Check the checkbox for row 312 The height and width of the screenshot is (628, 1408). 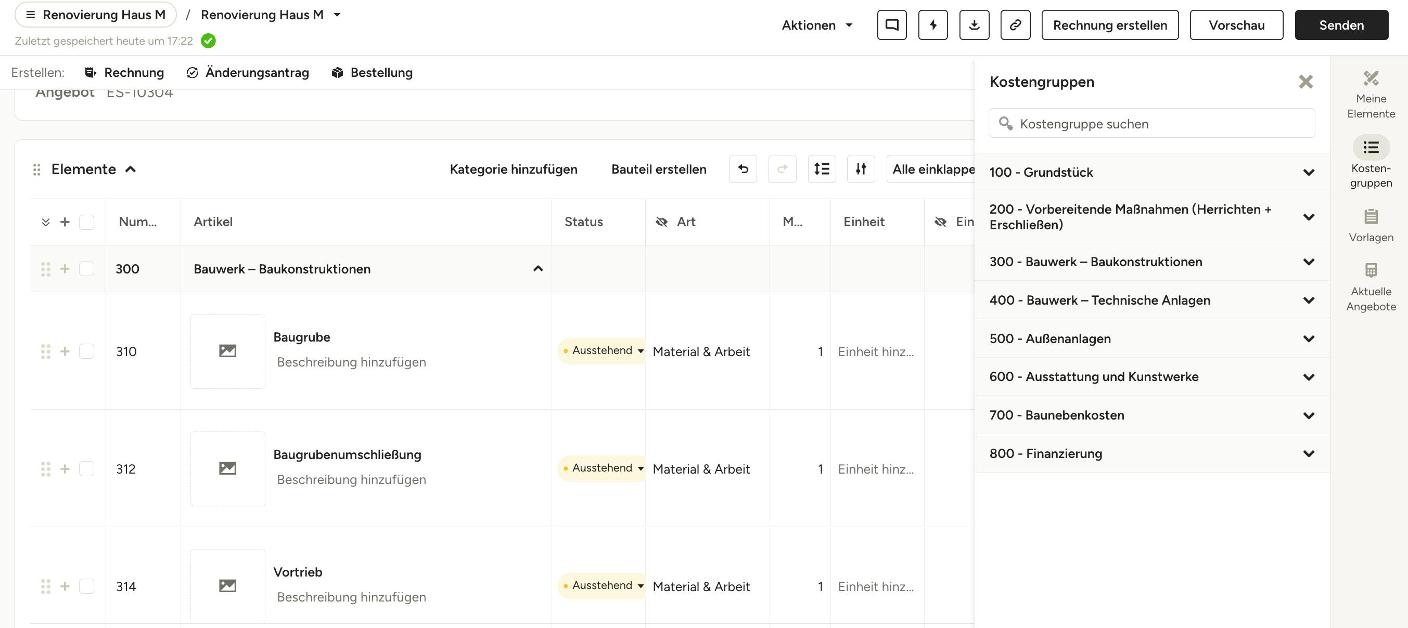[x=86, y=468]
